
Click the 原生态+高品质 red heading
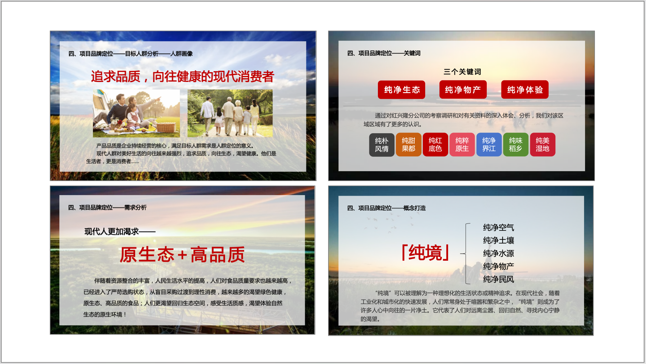tap(182, 255)
